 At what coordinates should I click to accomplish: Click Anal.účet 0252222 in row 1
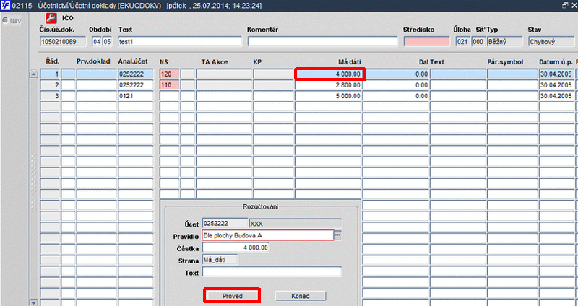pyautogui.click(x=135, y=74)
